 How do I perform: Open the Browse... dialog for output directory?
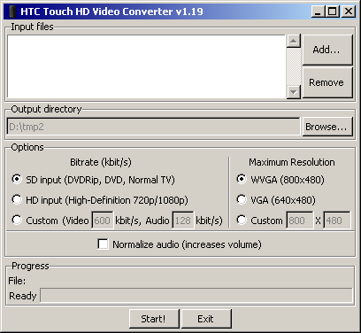click(x=327, y=127)
